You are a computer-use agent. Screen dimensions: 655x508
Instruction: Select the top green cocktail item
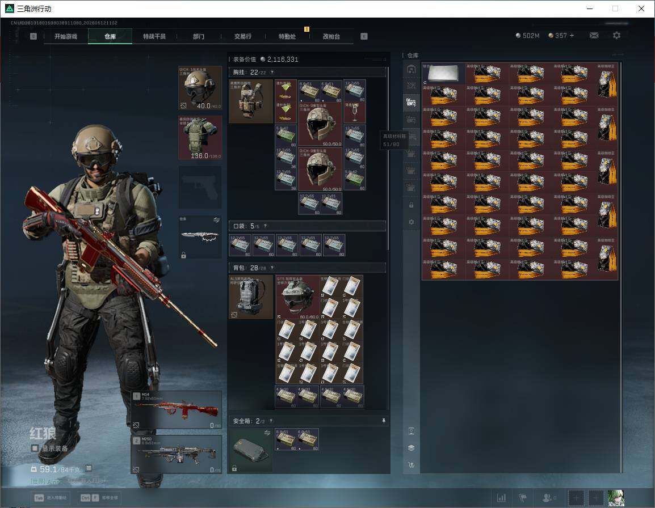click(x=286, y=91)
